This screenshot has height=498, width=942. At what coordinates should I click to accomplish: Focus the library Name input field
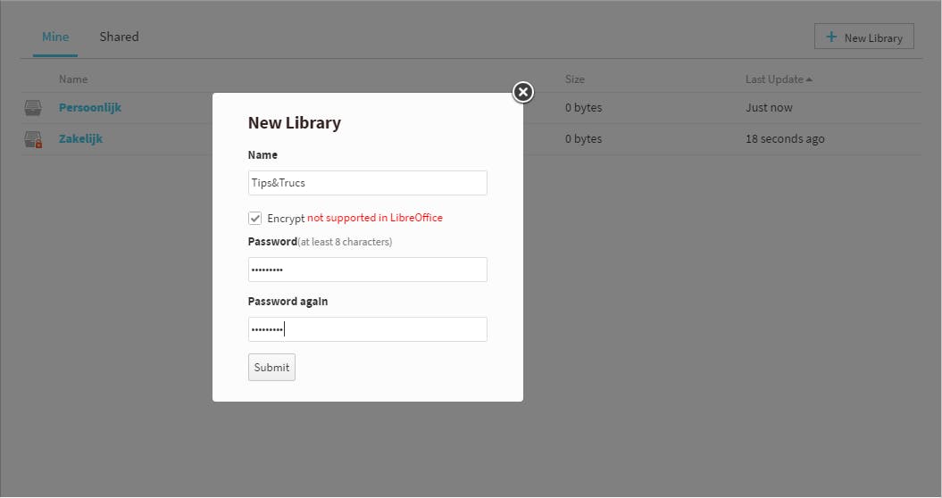(367, 183)
